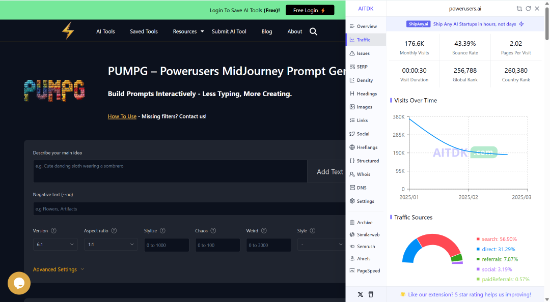Click the Add Text button

[326, 171]
